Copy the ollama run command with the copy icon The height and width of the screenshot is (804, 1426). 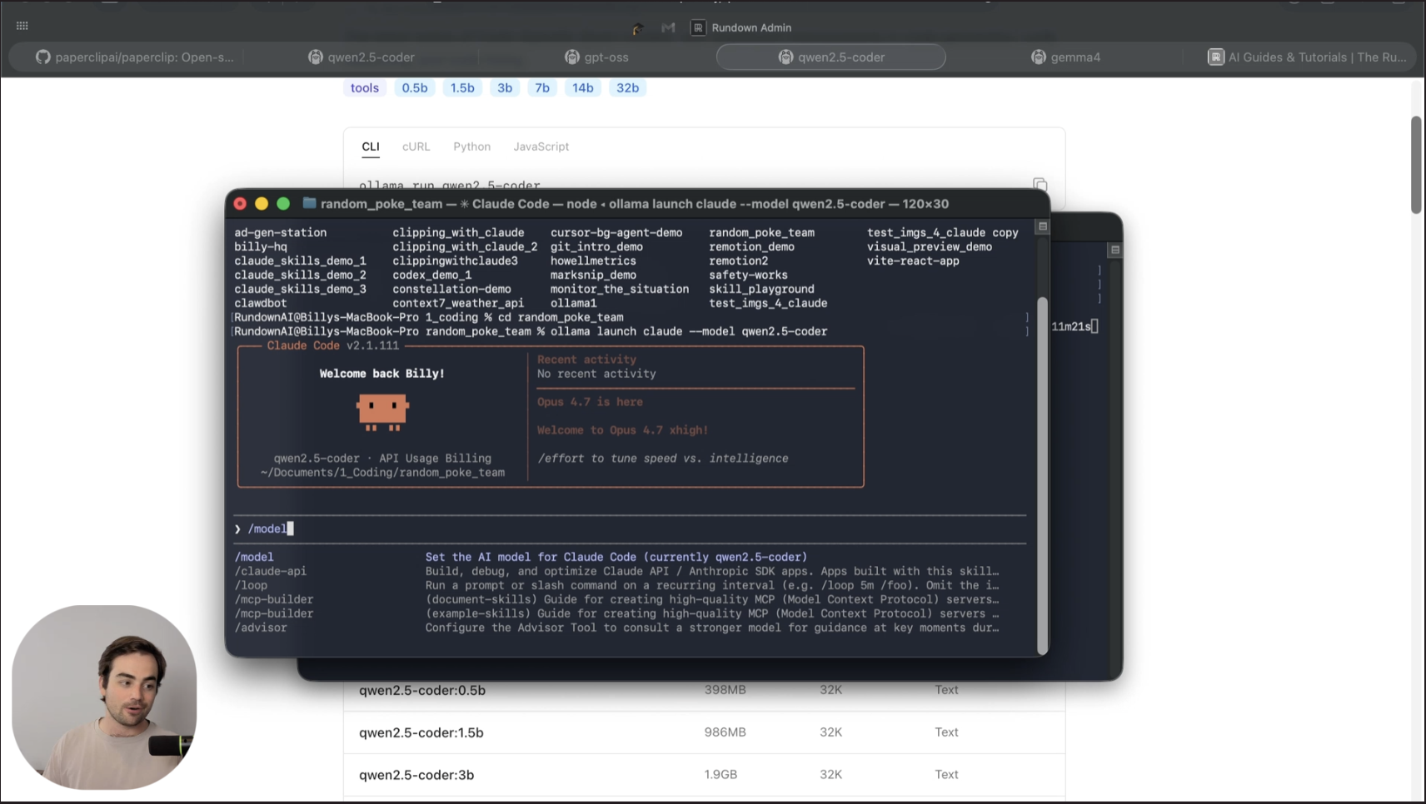pos(1040,184)
